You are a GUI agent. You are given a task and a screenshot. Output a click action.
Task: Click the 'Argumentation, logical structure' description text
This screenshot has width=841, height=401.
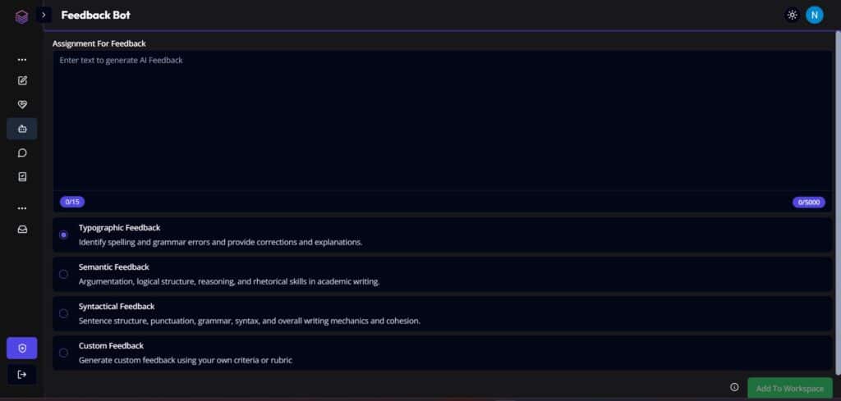tap(229, 281)
